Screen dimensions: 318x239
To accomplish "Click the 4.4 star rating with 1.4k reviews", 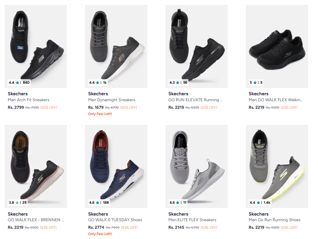I will tap(260, 202).
